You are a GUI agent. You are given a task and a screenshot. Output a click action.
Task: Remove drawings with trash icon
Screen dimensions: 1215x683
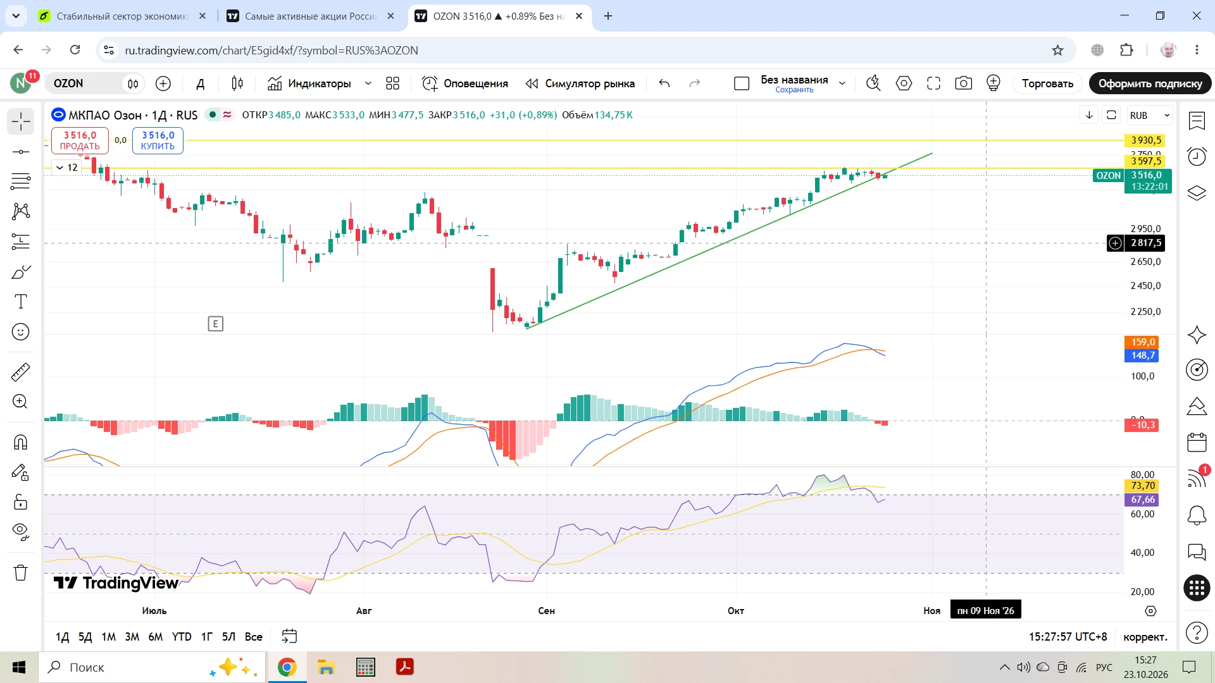[x=21, y=572]
